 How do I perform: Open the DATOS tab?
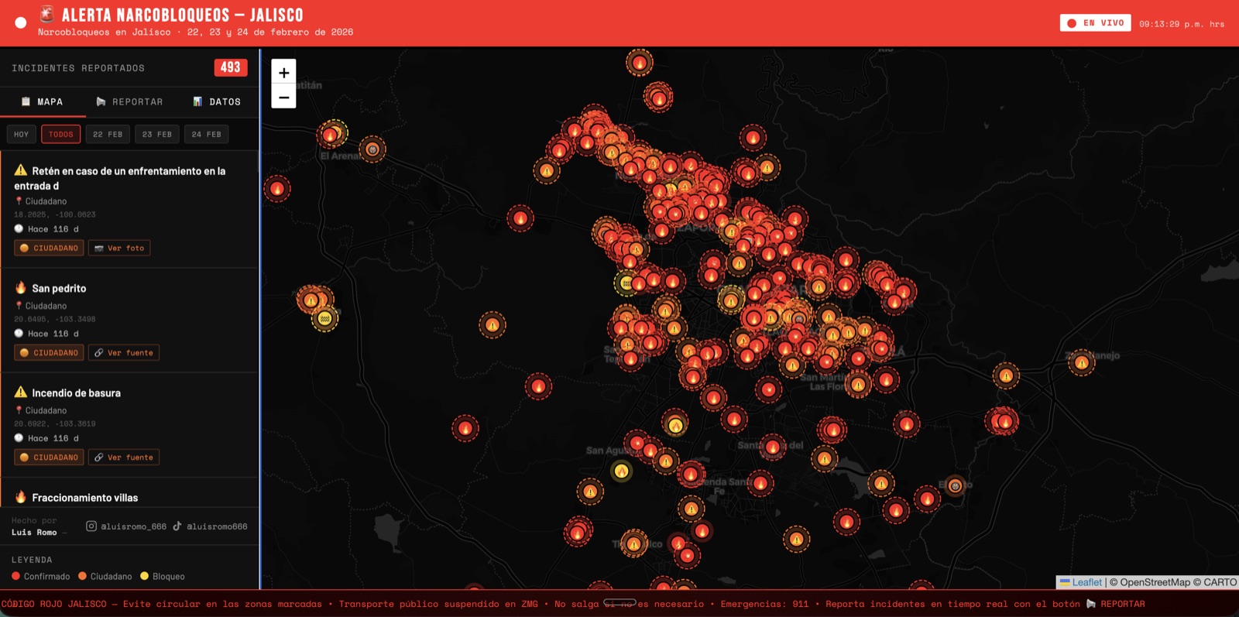pyautogui.click(x=217, y=101)
